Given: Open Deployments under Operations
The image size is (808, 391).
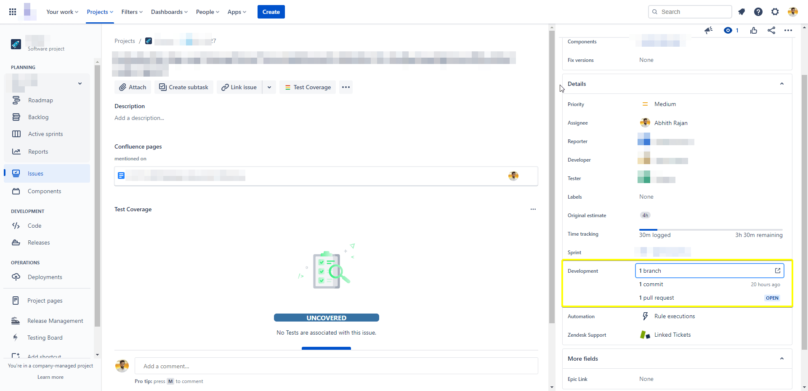Looking at the screenshot, I should [x=45, y=277].
